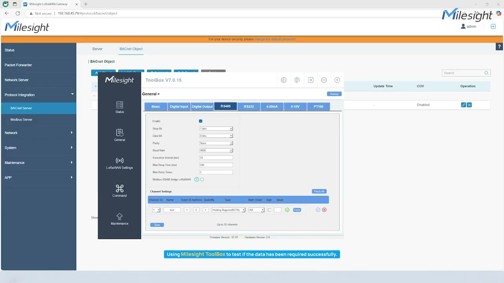
Task: Save the RS485 channel settings
Action: coord(157,225)
